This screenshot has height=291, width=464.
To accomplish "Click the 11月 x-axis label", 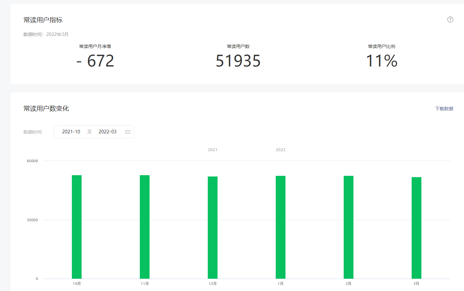I will coord(145,284).
